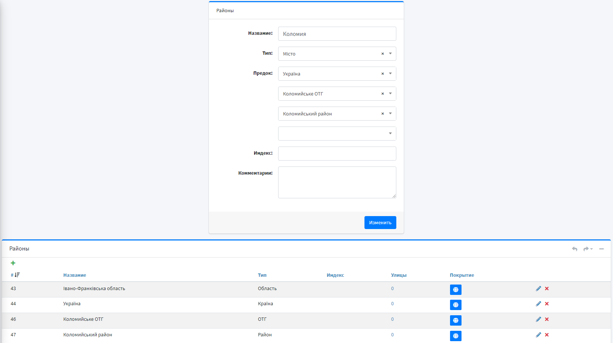Image resolution: width=613 pixels, height=343 pixels.
Task: Delete the Україна row with red X
Action: (547, 304)
